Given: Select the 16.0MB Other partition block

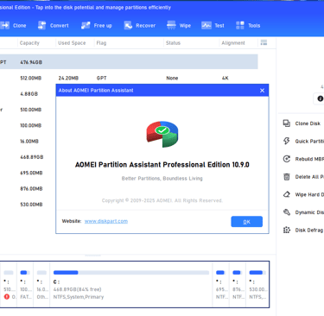Looking at the screenshot, I should click(x=41, y=284).
